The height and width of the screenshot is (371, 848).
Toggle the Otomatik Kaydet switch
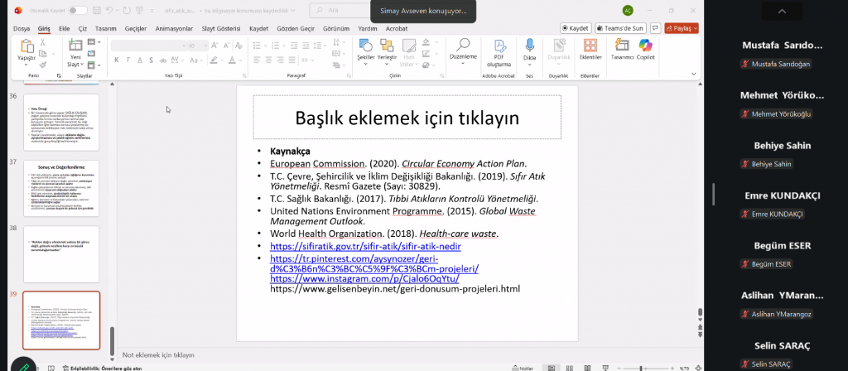pos(78,10)
